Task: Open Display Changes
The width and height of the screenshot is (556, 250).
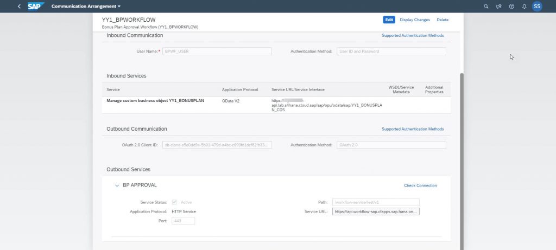Action: [x=414, y=20]
